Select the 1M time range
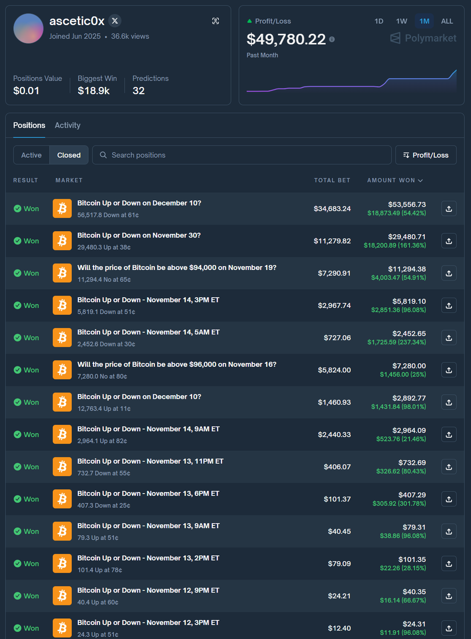Viewport: 471px width, 639px height. (x=424, y=21)
